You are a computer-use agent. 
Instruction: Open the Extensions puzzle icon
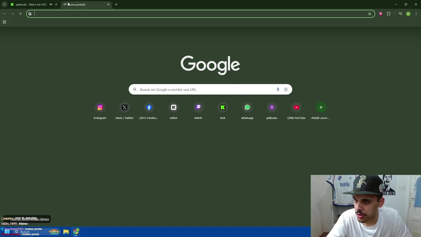tap(389, 14)
